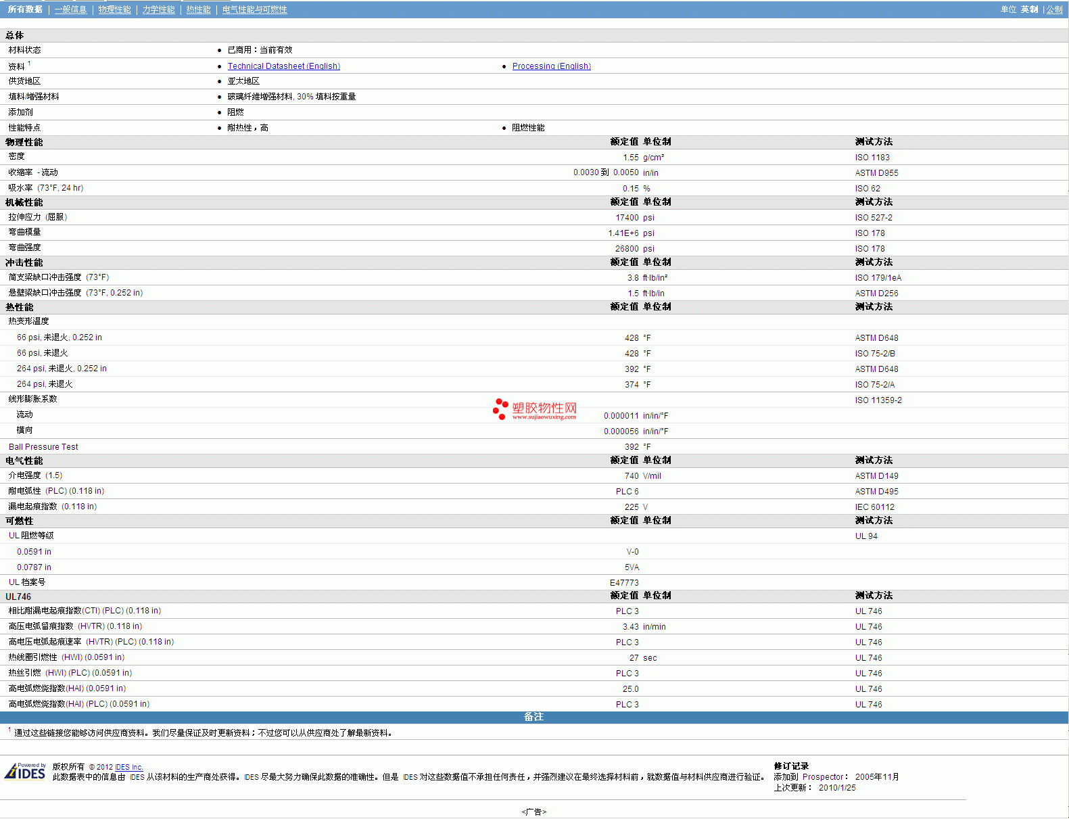1069x819 pixels.
Task: Select the Ball Pressure Test row label
Action: click(43, 447)
